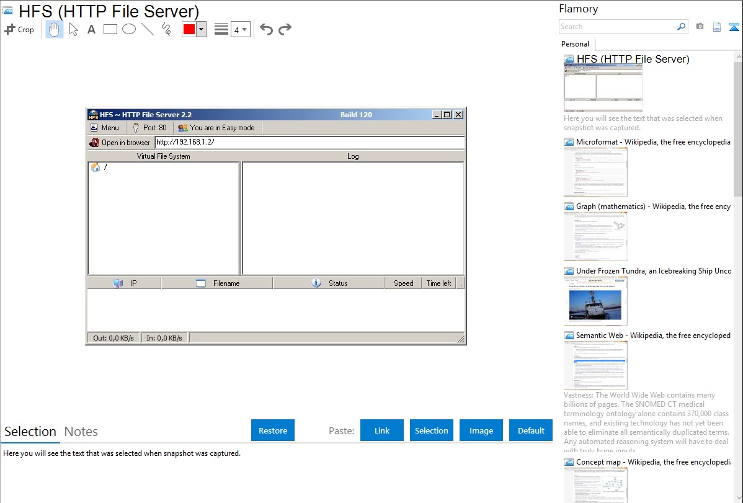Viewport: 743px width, 503px height.
Task: Open the Semantic Web snapshot thumbnail
Action: point(595,365)
